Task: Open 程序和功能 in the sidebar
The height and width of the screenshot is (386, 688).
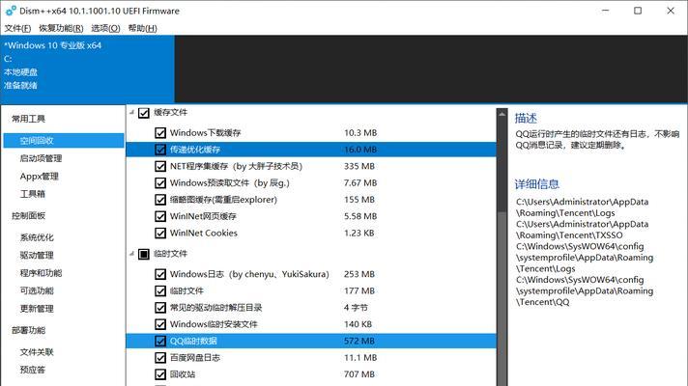Action: pyautogui.click(x=41, y=273)
